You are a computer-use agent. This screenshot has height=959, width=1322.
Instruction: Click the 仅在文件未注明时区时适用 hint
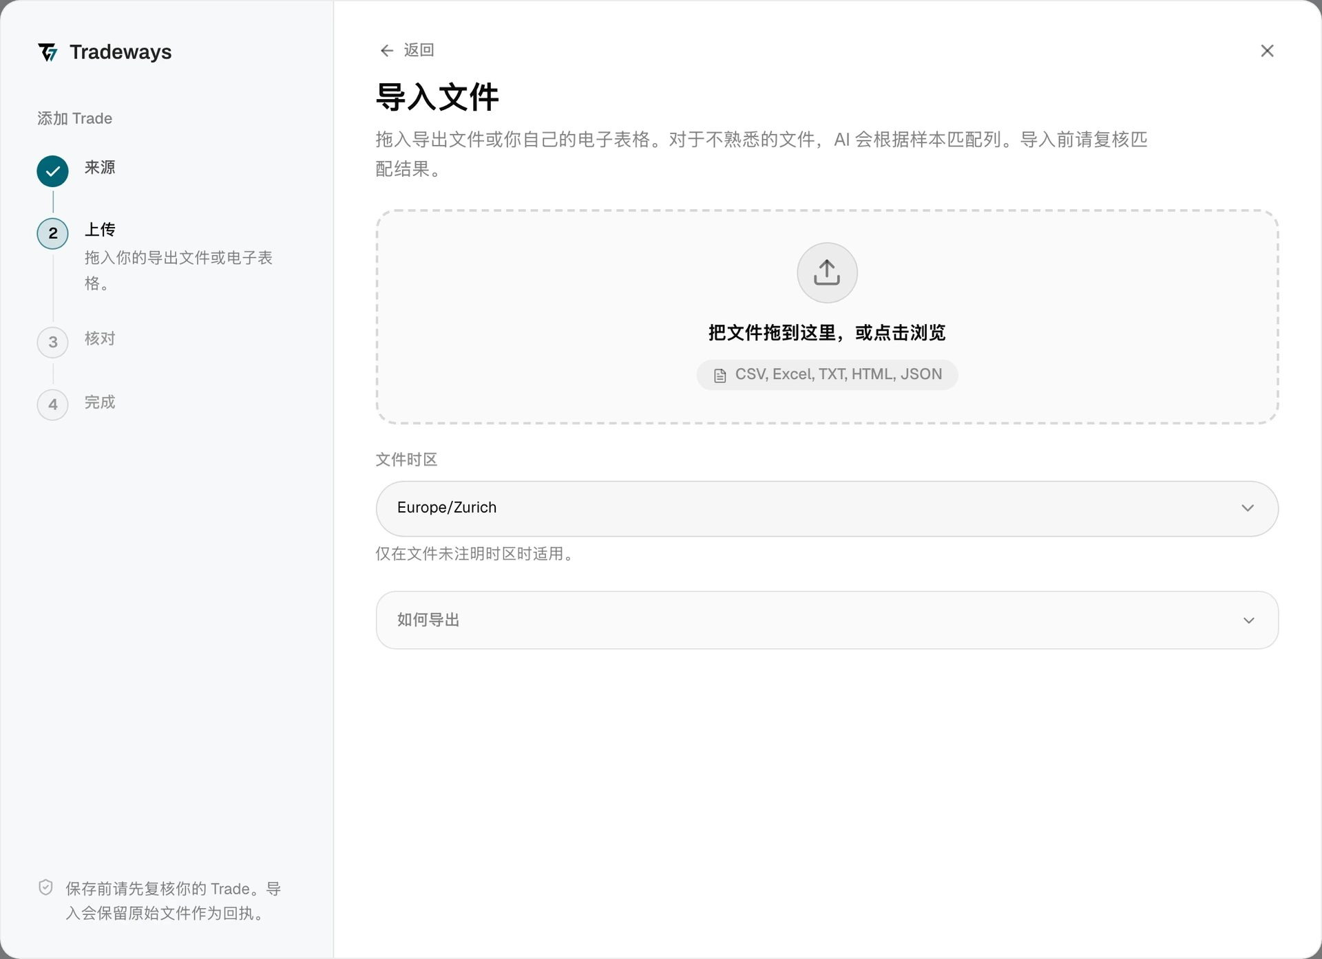pyautogui.click(x=475, y=554)
